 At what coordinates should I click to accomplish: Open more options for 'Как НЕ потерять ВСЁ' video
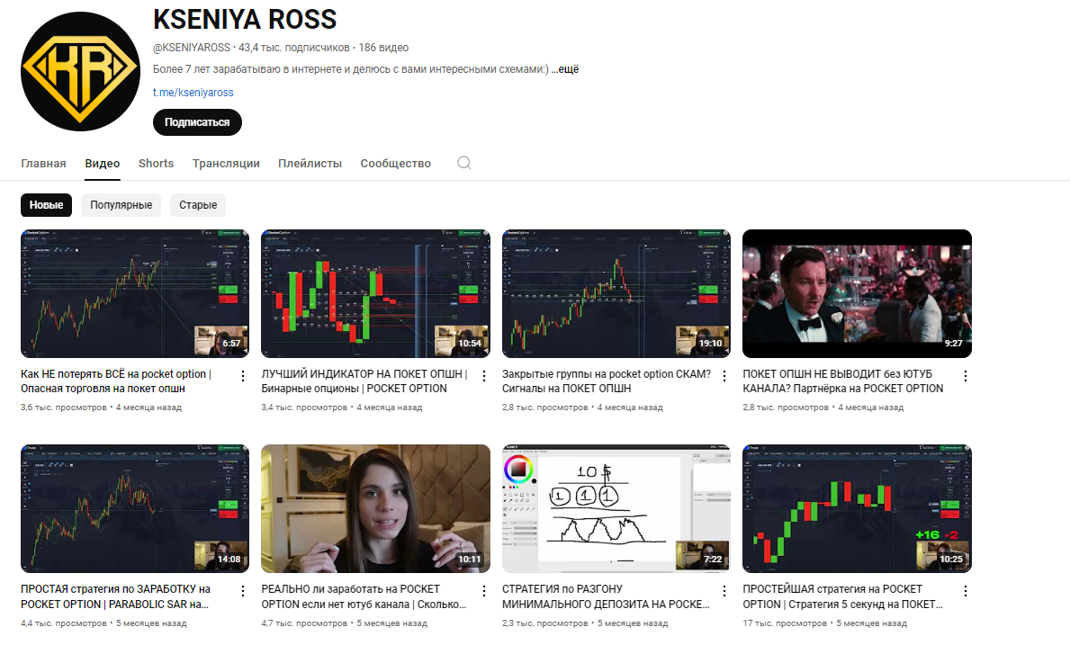[x=243, y=376]
